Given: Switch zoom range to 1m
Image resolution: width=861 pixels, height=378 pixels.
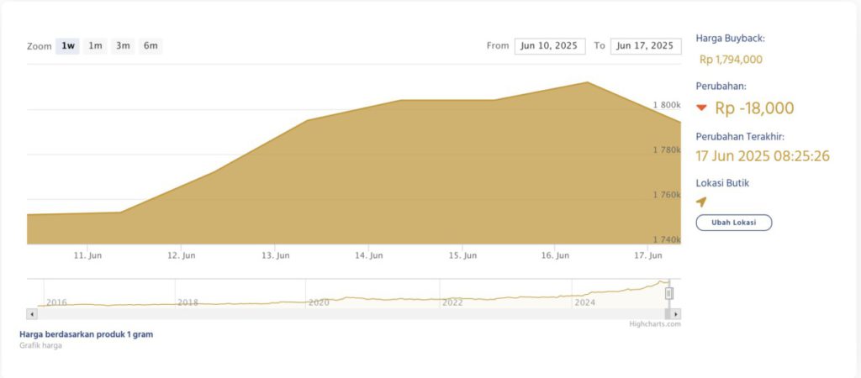Looking at the screenshot, I should pos(95,46).
